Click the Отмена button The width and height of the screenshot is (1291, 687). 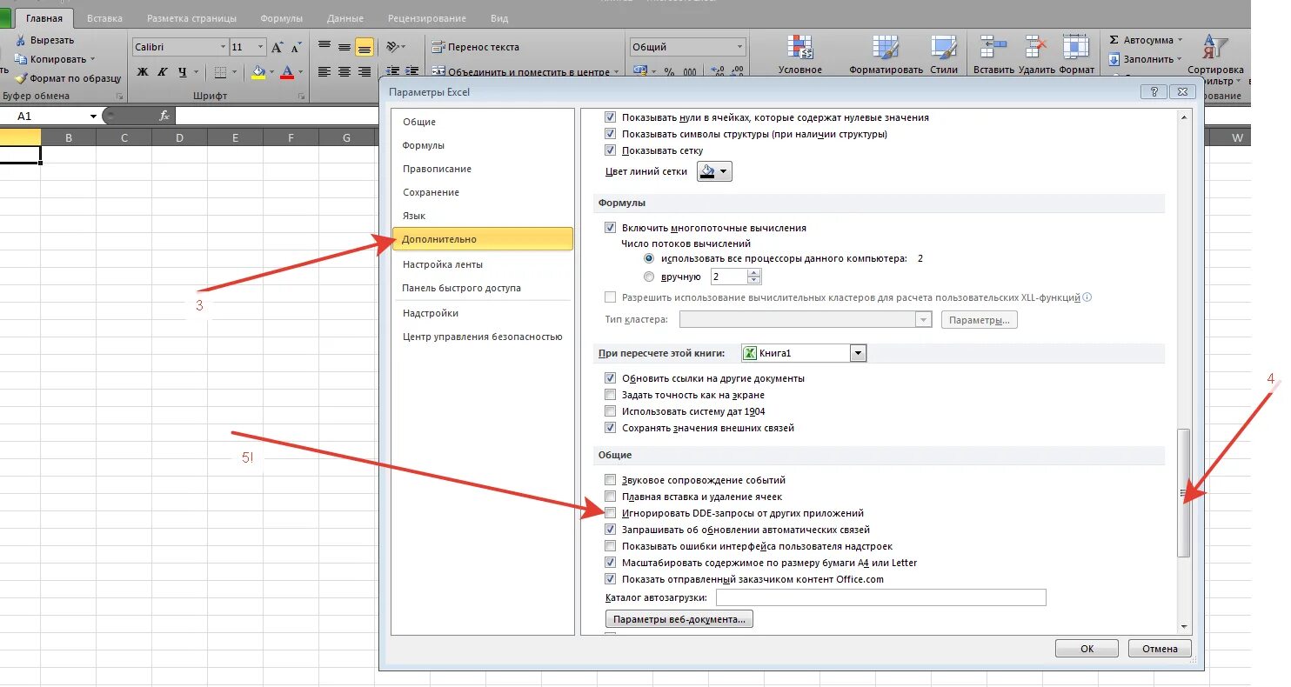tap(1160, 649)
